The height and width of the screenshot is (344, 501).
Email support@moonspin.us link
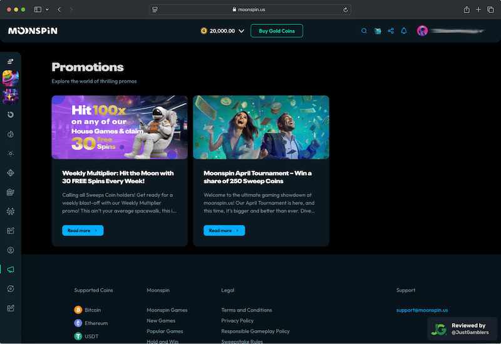(x=422, y=310)
